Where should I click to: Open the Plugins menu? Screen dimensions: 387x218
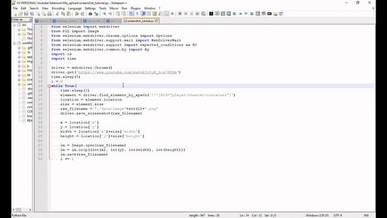click(135, 8)
